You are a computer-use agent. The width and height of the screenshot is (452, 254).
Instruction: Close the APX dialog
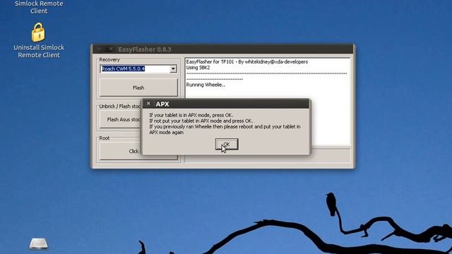coord(148,104)
